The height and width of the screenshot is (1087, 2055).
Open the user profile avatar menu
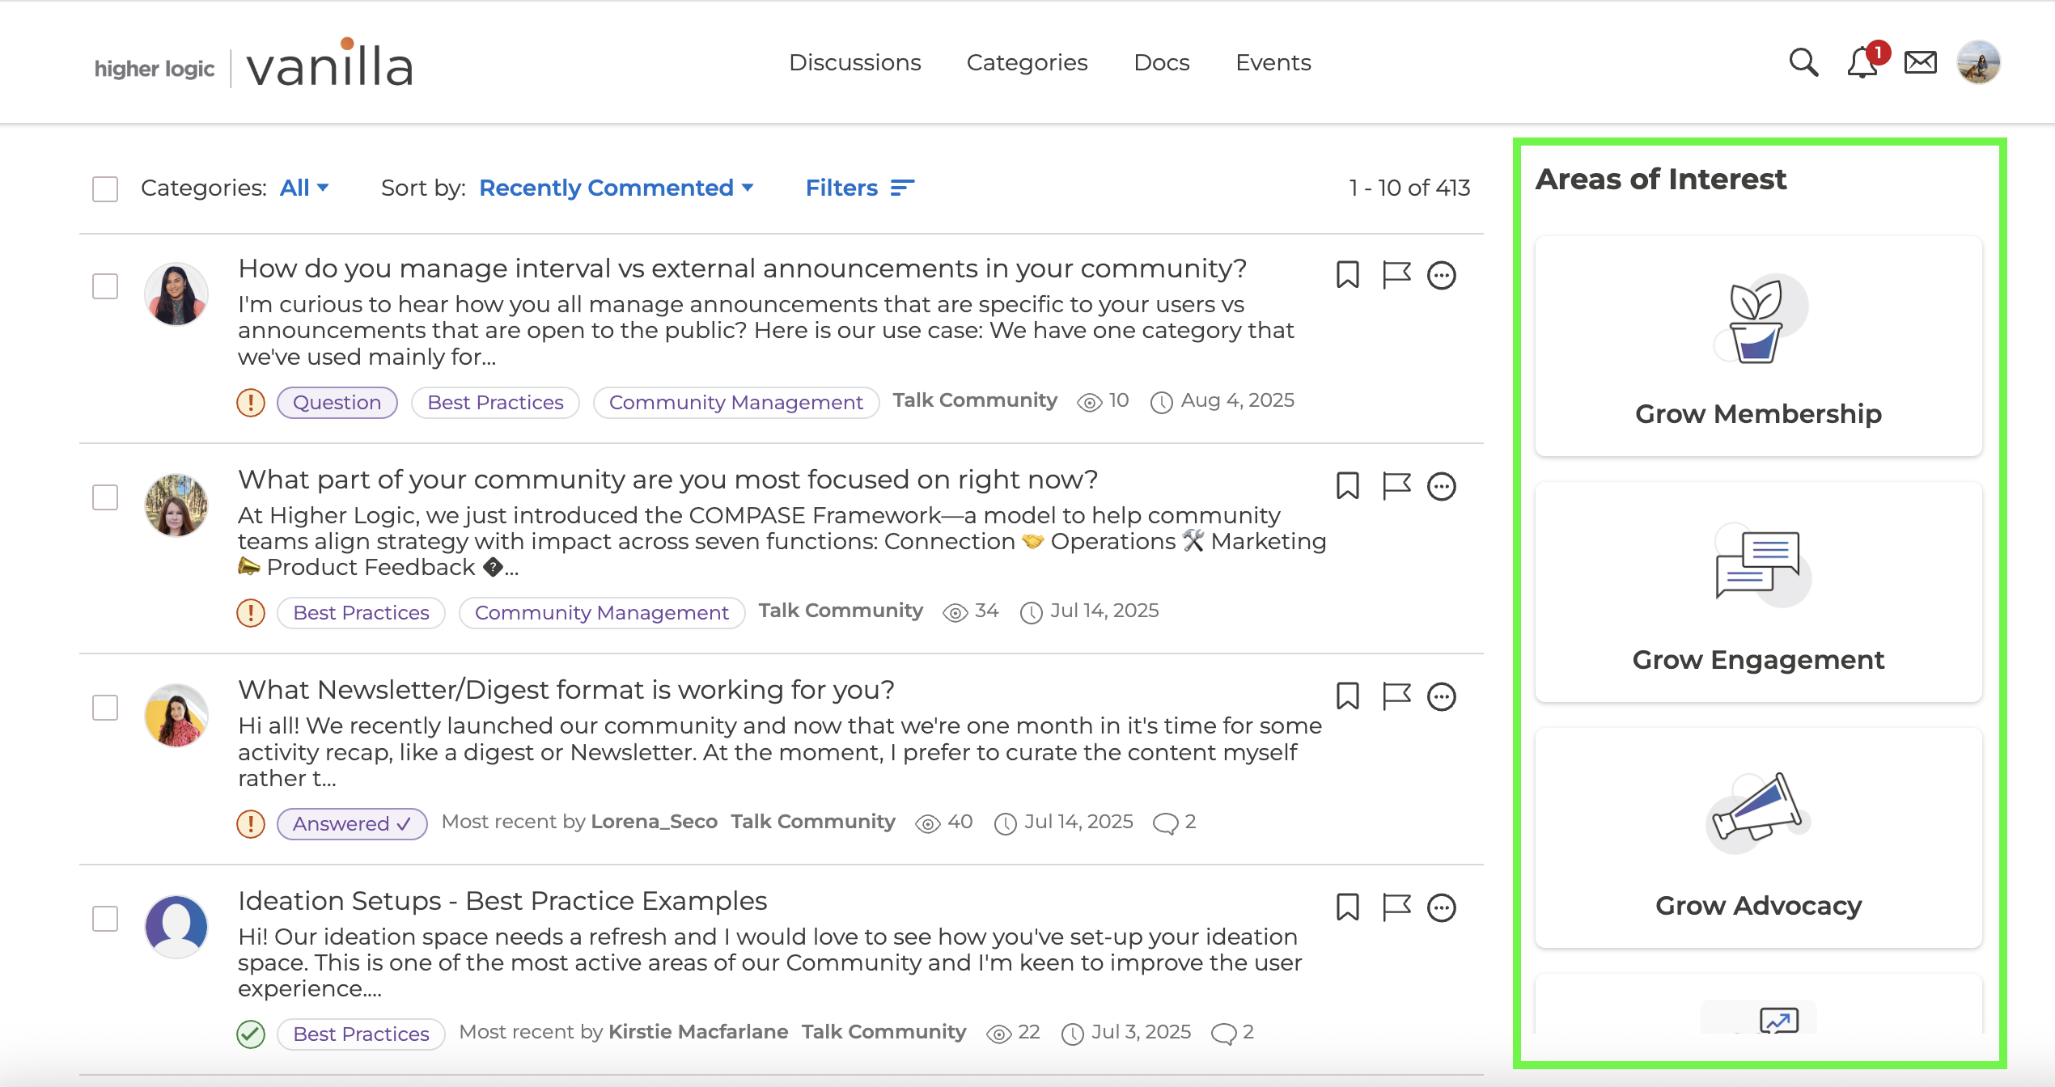click(1978, 62)
